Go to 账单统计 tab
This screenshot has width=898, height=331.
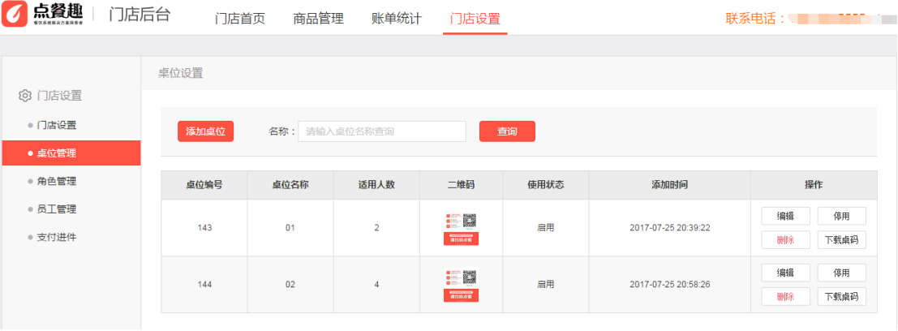coord(397,19)
